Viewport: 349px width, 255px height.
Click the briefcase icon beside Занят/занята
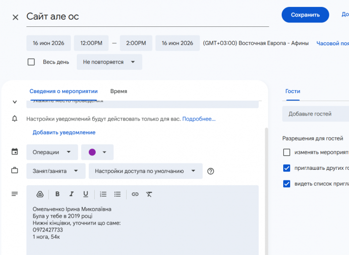click(x=14, y=170)
